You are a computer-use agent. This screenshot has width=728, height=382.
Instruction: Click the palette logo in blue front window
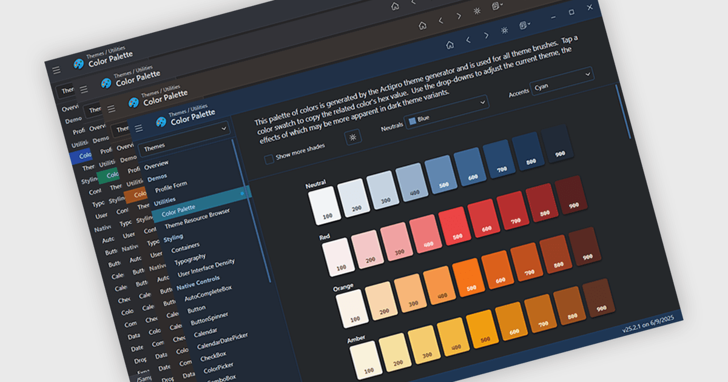pyautogui.click(x=161, y=122)
